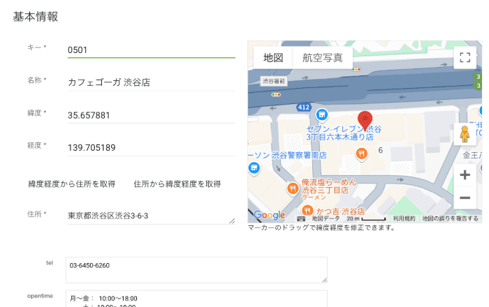Click resize handle of 住所 textarea
This screenshot has height=307, width=489.
[232, 221]
